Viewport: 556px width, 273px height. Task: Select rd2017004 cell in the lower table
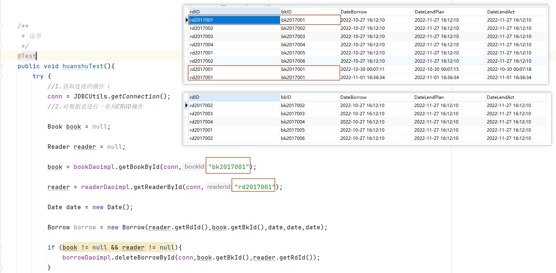pos(234,122)
